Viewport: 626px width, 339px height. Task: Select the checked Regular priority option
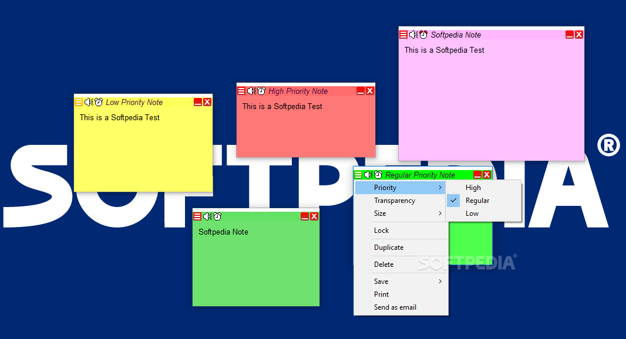pyautogui.click(x=483, y=201)
